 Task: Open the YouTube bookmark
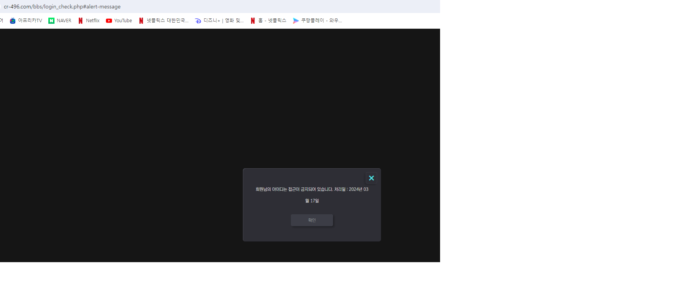point(119,21)
